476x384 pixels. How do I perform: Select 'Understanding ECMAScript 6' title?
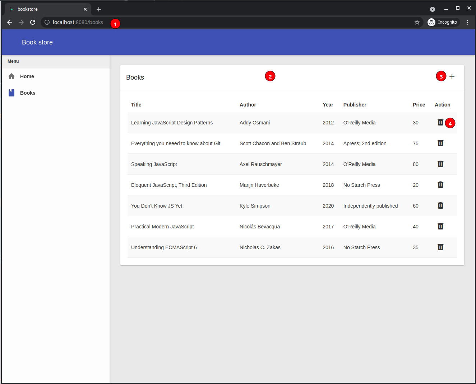[164, 247]
